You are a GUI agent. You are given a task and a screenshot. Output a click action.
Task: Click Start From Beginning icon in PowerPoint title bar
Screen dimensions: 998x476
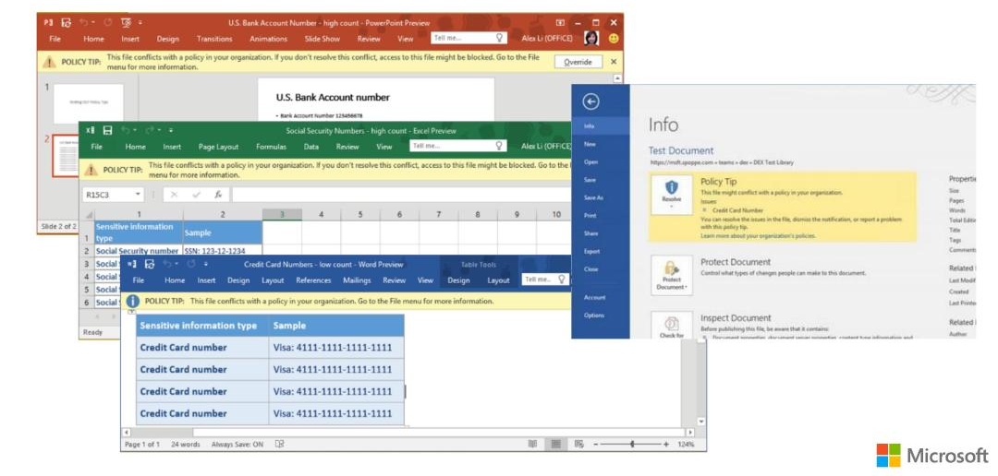(x=126, y=23)
